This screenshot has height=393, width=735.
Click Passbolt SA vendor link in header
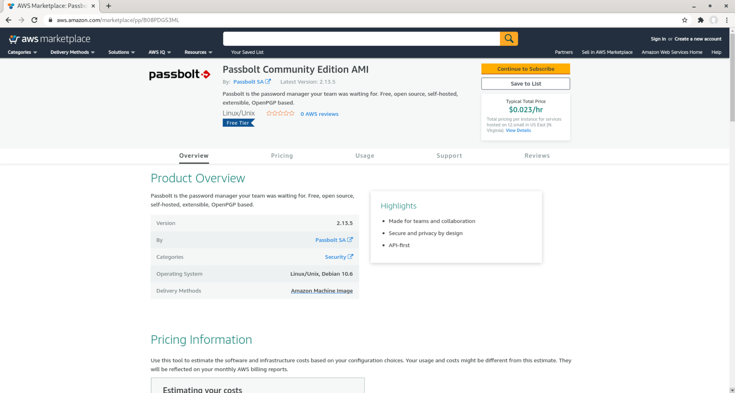[248, 82]
